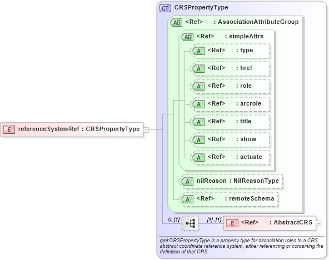Click the A icon of href attribute
This screenshot has width=329, height=260.
click(198, 69)
